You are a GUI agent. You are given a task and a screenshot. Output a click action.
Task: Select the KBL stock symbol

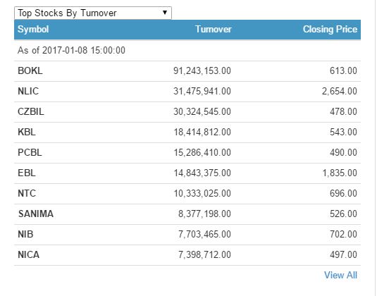27,132
